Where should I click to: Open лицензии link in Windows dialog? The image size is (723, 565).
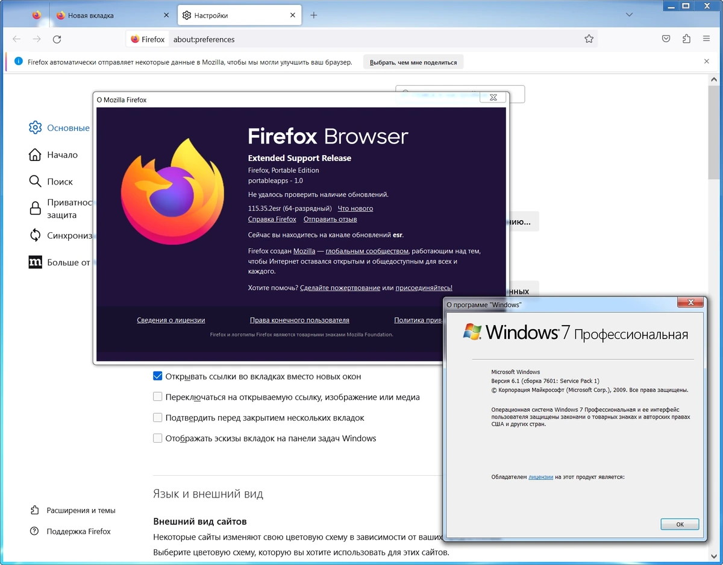point(540,477)
